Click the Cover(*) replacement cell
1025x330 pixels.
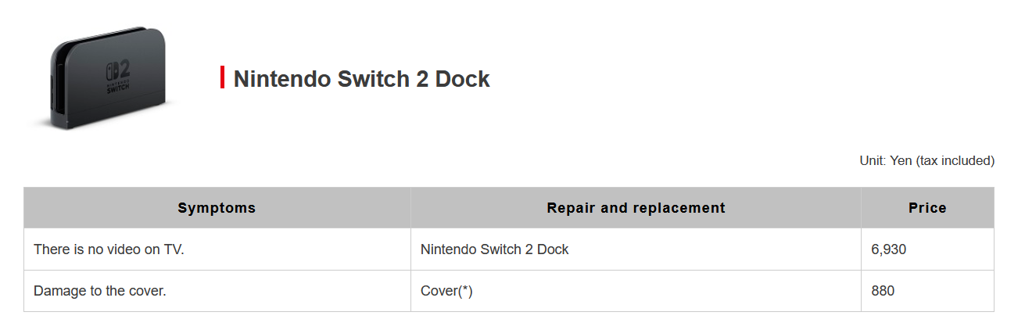pyautogui.click(x=636, y=291)
